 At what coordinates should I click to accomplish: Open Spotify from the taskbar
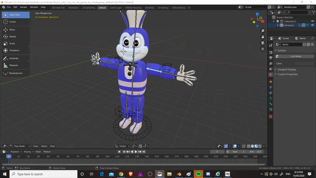198,174
